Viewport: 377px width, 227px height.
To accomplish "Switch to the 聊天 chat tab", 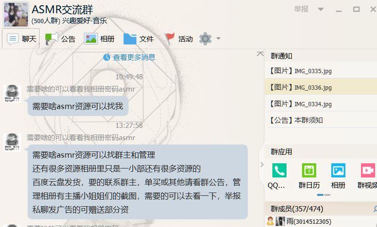I will 21,39.
